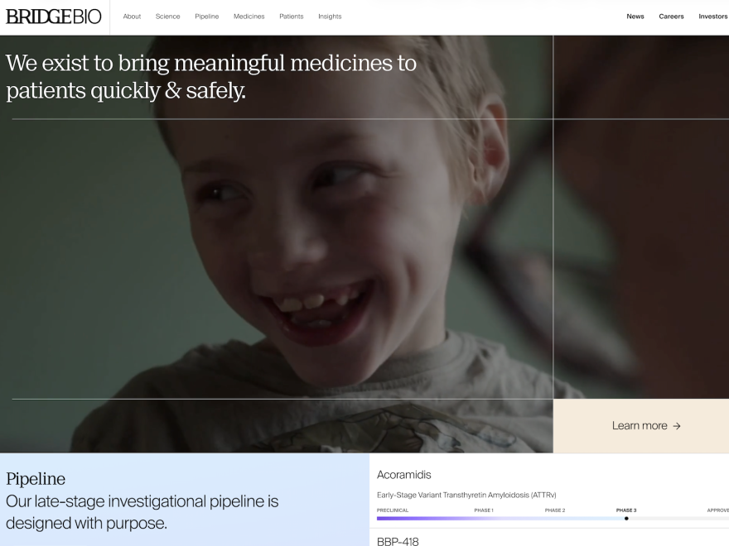Click the hero headline 'We exist to bring meaningful medicines'
Image resolution: width=729 pixels, height=546 pixels.
coord(211,77)
